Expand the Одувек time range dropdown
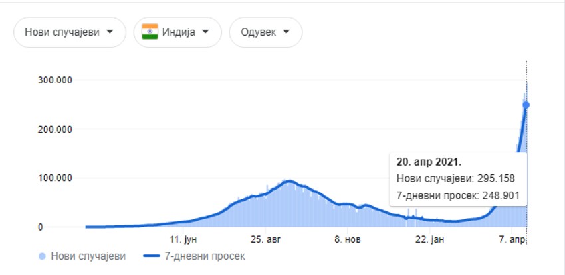 265,32
